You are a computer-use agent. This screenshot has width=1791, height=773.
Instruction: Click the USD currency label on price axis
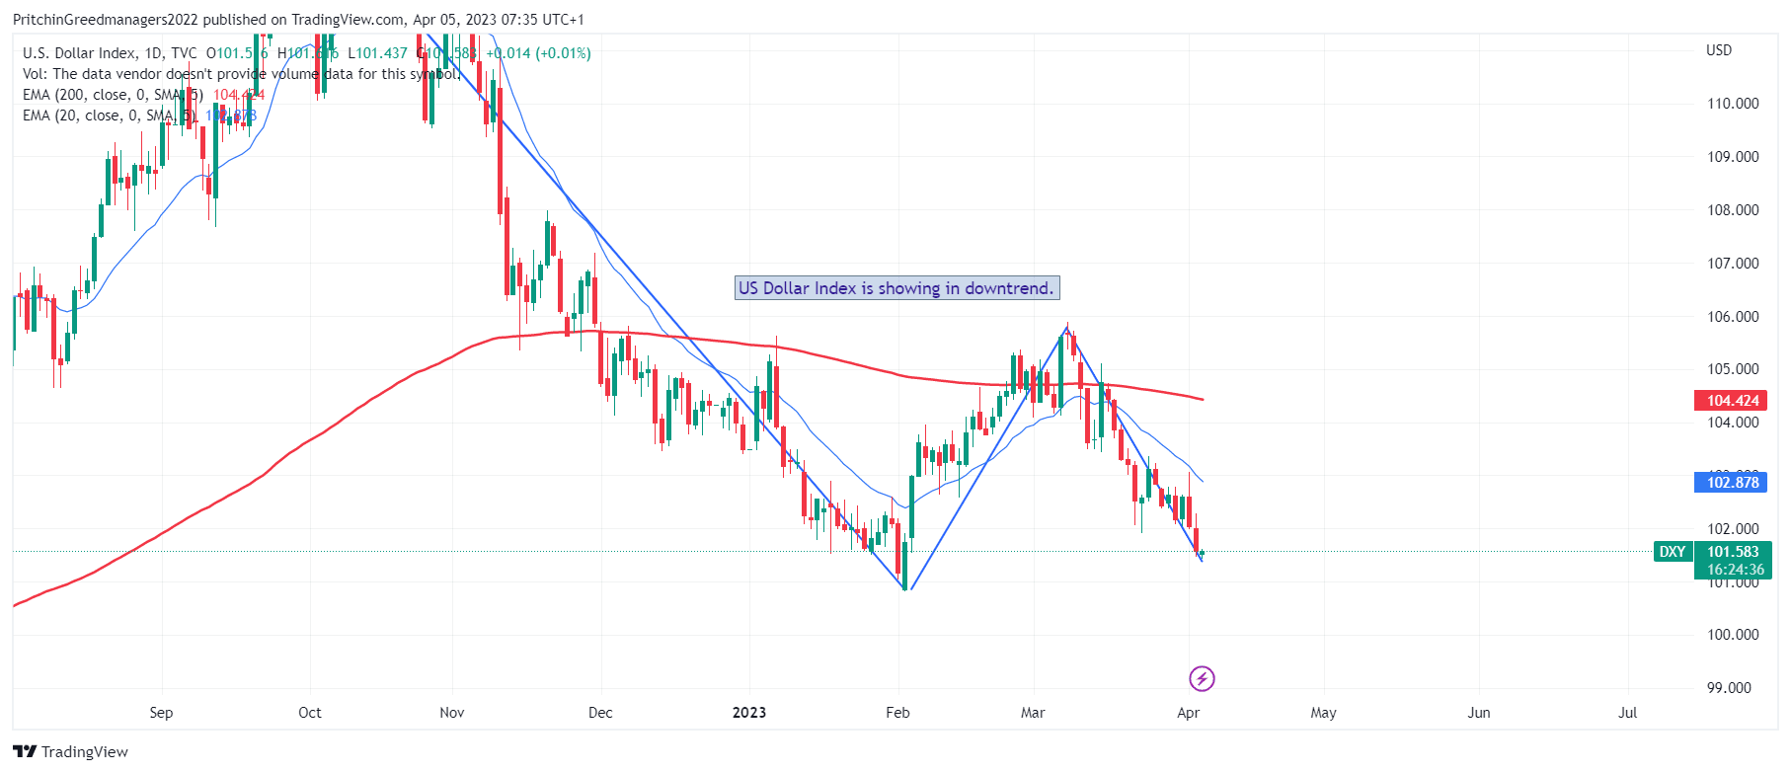pyautogui.click(x=1719, y=50)
